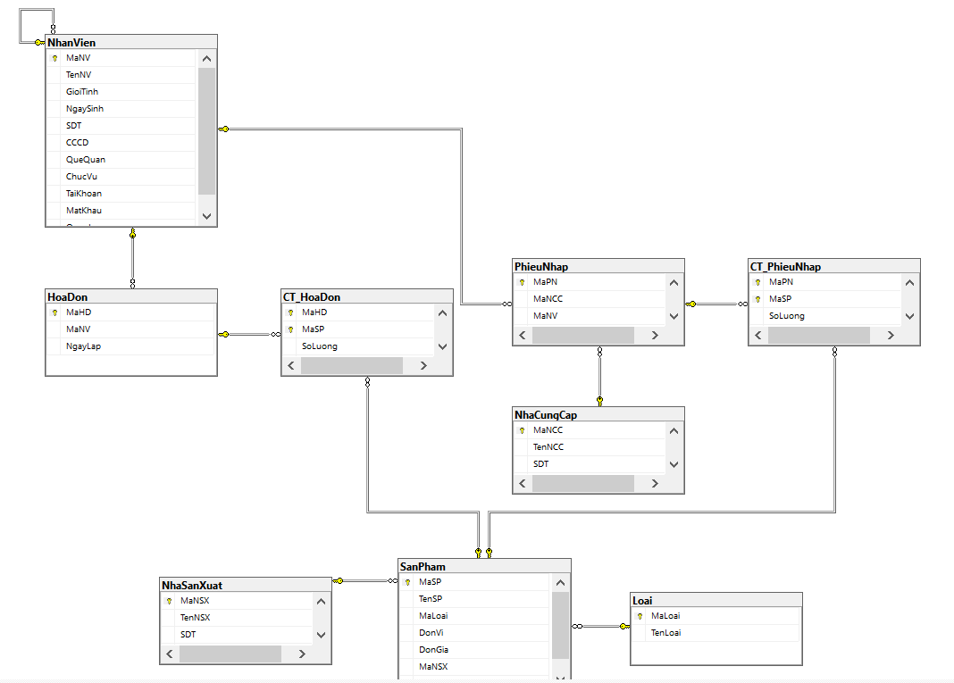
Task: Click the key icon beside MaLoai in Loai
Action: tap(640, 616)
